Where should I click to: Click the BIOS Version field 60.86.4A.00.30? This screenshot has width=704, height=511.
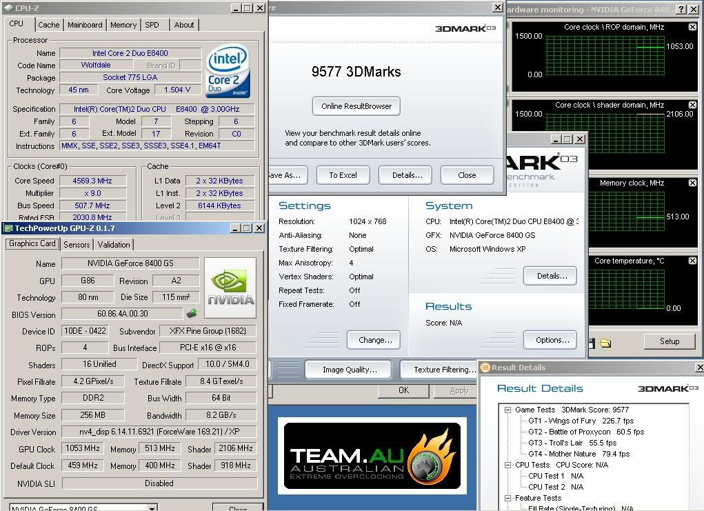tap(122, 313)
